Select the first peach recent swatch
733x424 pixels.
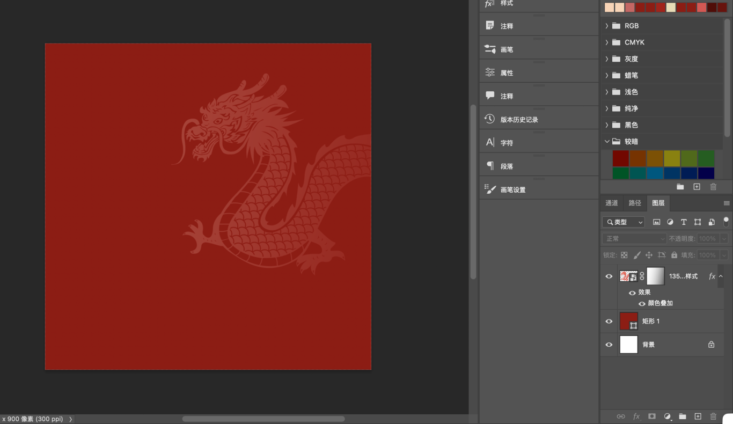coord(609,7)
